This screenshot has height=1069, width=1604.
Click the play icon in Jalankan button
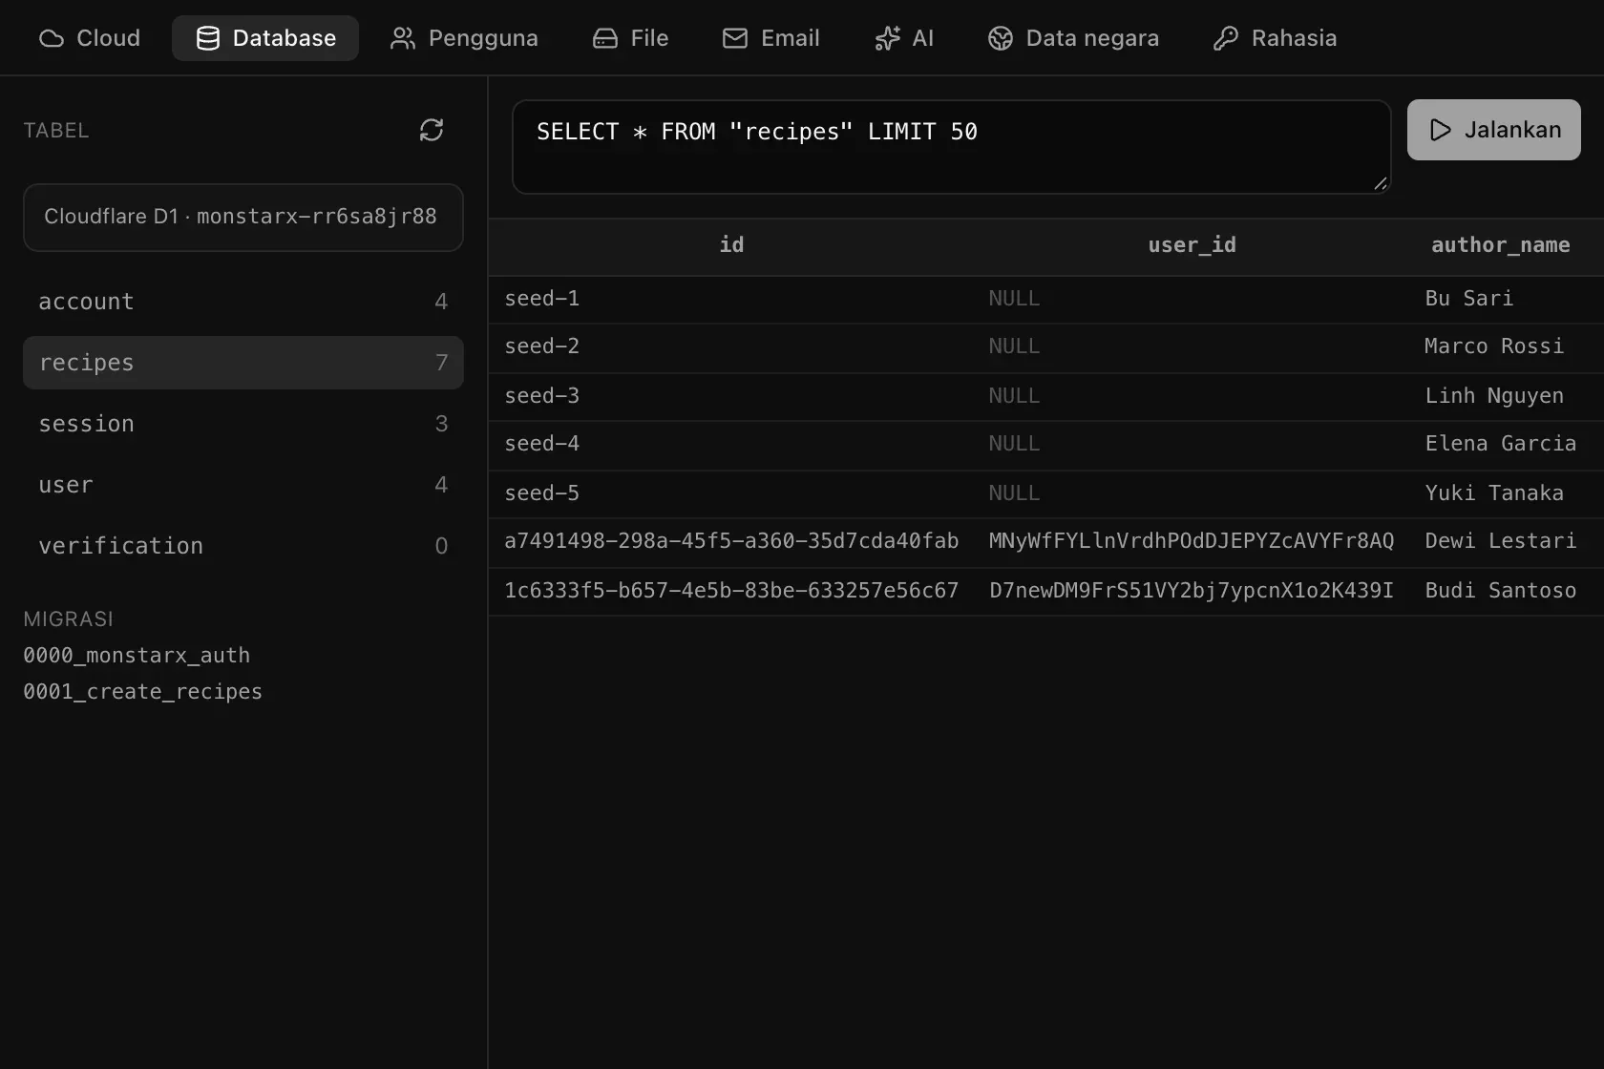click(1441, 130)
